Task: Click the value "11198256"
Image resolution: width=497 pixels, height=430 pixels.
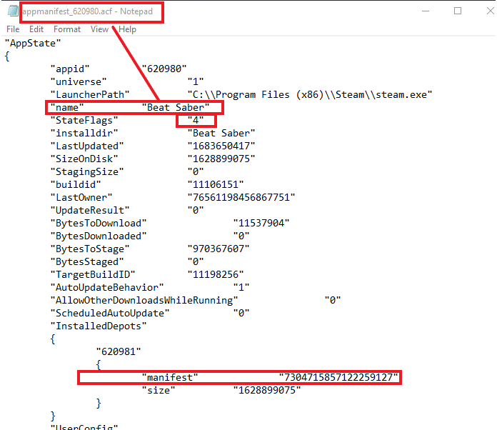Action: pyautogui.click(x=216, y=274)
